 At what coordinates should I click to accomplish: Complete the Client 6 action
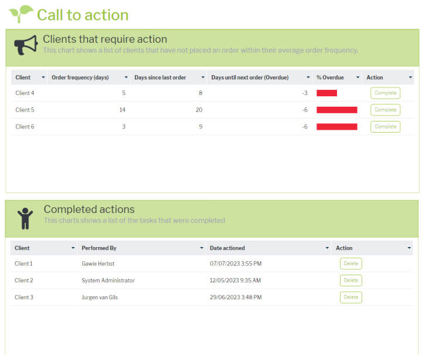[385, 127]
